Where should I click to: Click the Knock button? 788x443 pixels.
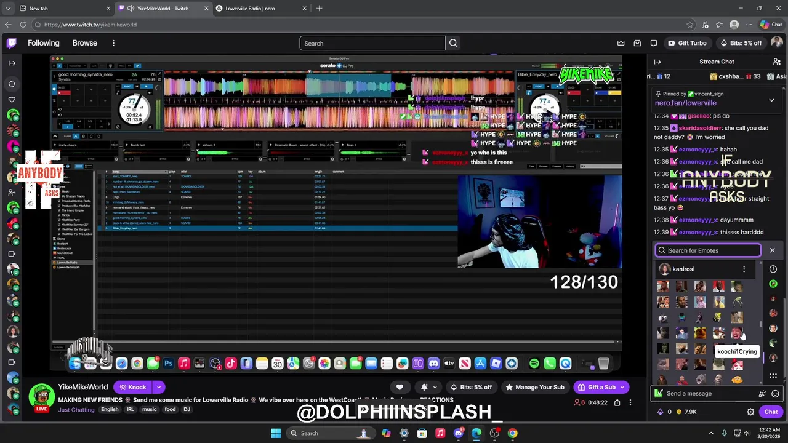(133, 387)
